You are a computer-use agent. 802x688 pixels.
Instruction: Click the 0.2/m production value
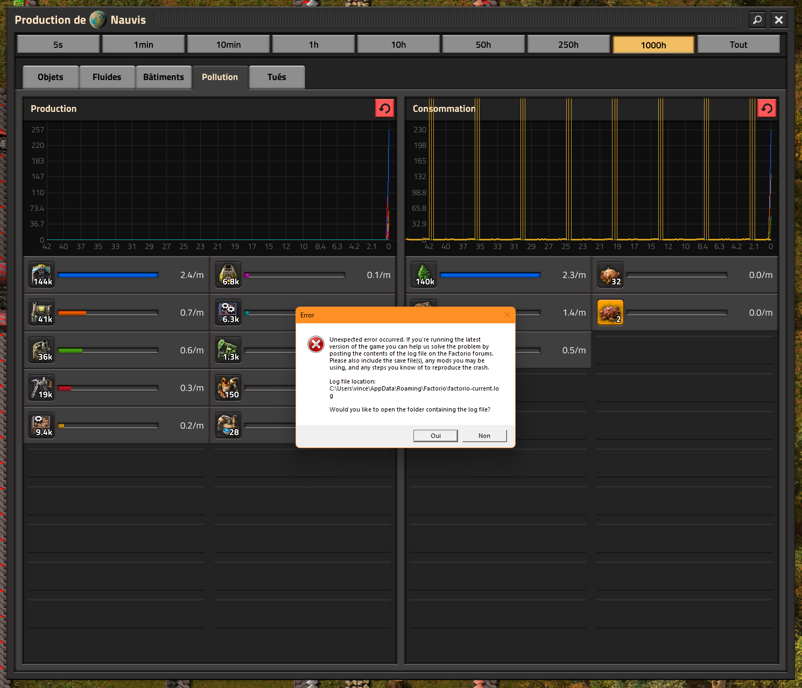click(x=192, y=425)
